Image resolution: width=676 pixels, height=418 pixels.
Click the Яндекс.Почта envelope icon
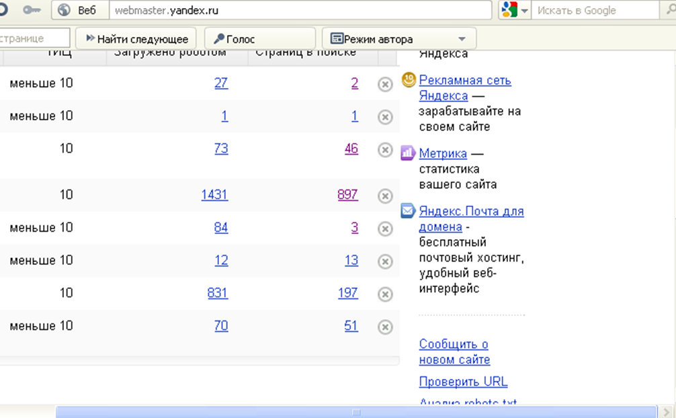click(x=408, y=211)
